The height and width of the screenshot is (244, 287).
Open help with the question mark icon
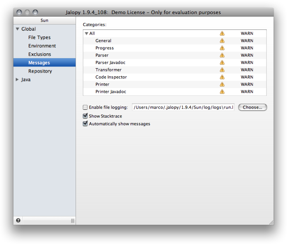(x=18, y=221)
